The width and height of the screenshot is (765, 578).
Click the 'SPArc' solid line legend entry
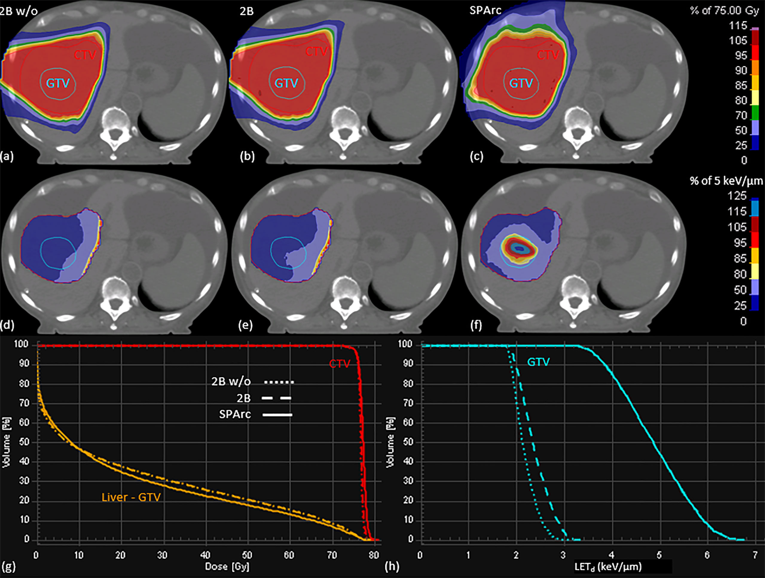click(256, 414)
